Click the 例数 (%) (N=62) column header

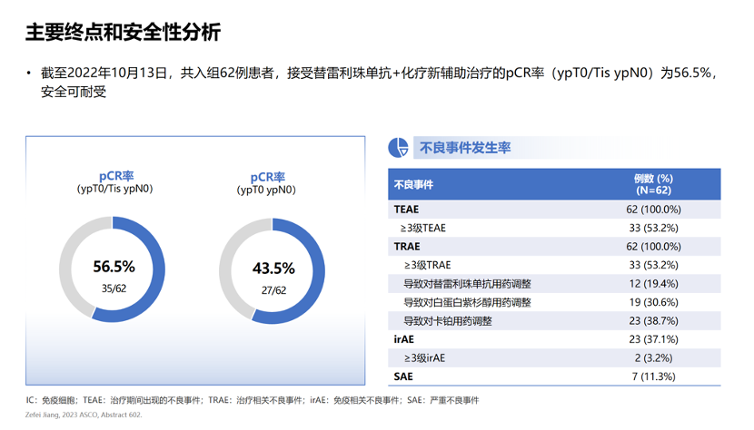[653, 184]
